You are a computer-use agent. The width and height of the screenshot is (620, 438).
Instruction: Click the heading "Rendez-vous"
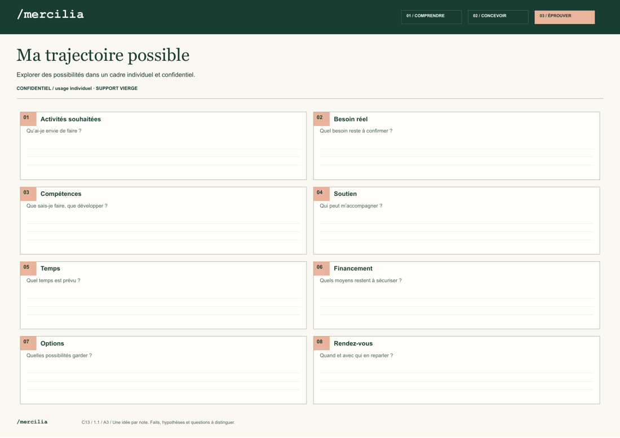point(353,343)
